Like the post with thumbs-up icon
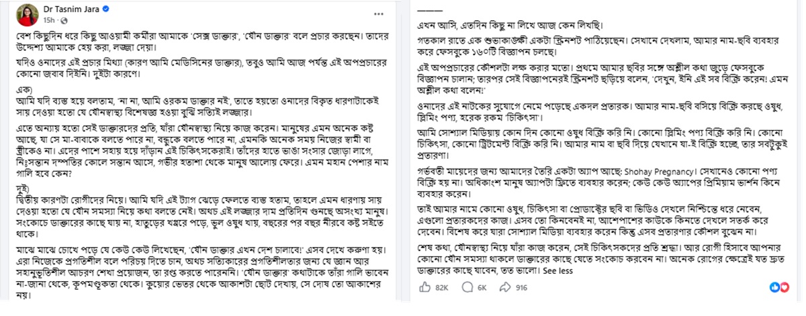This screenshot has height=316, width=806. [424, 287]
